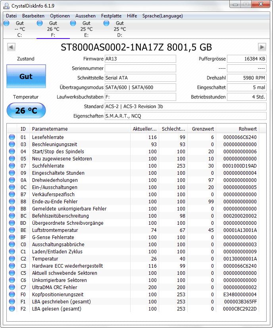Click the Schnittstelle field Serial ATA
The image size is (273, 328).
tap(140, 78)
